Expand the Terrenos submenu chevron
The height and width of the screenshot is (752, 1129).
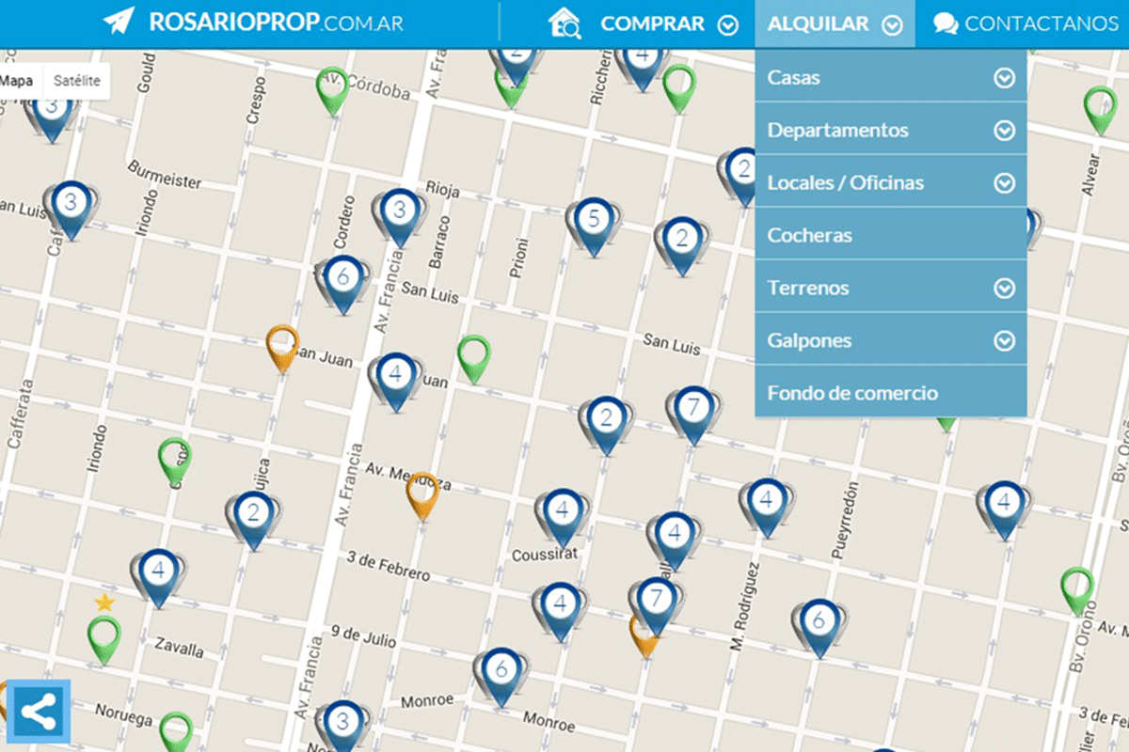(1005, 289)
